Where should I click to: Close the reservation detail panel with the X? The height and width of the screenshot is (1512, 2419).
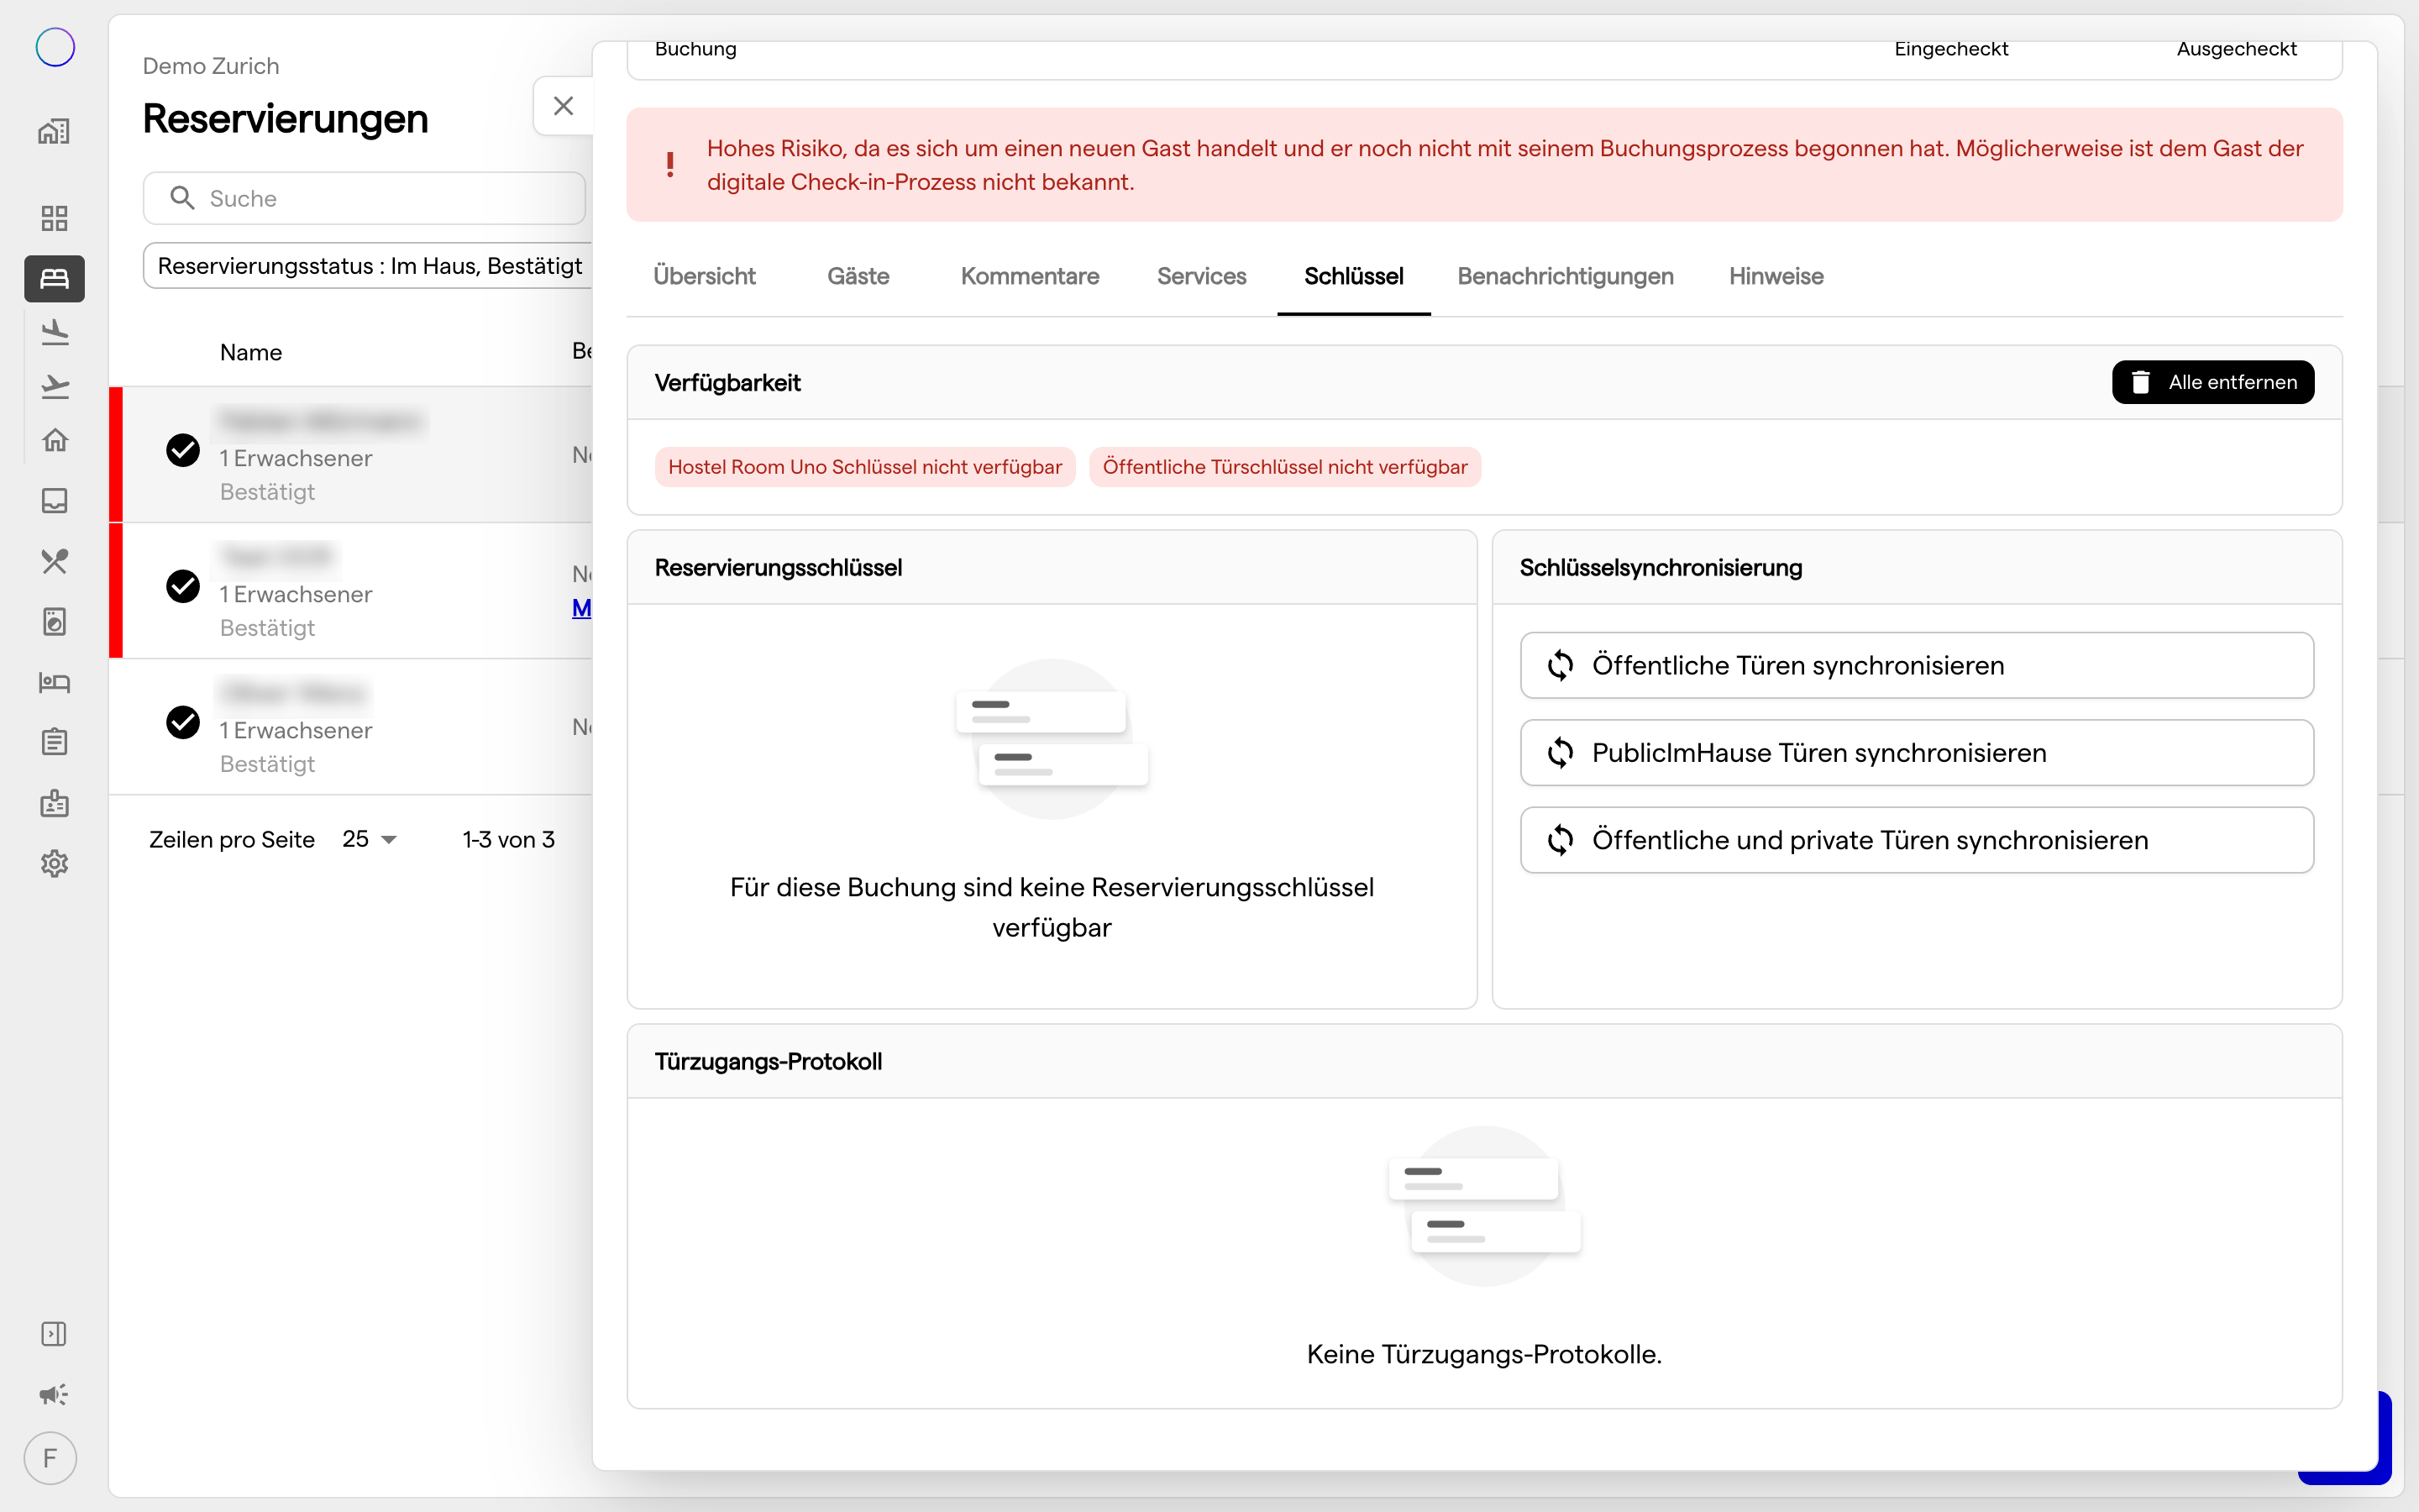coord(564,106)
